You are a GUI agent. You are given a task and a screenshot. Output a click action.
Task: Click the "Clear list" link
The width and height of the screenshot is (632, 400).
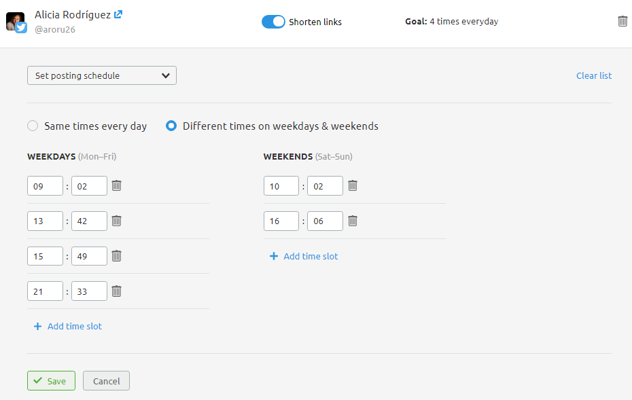tap(593, 75)
